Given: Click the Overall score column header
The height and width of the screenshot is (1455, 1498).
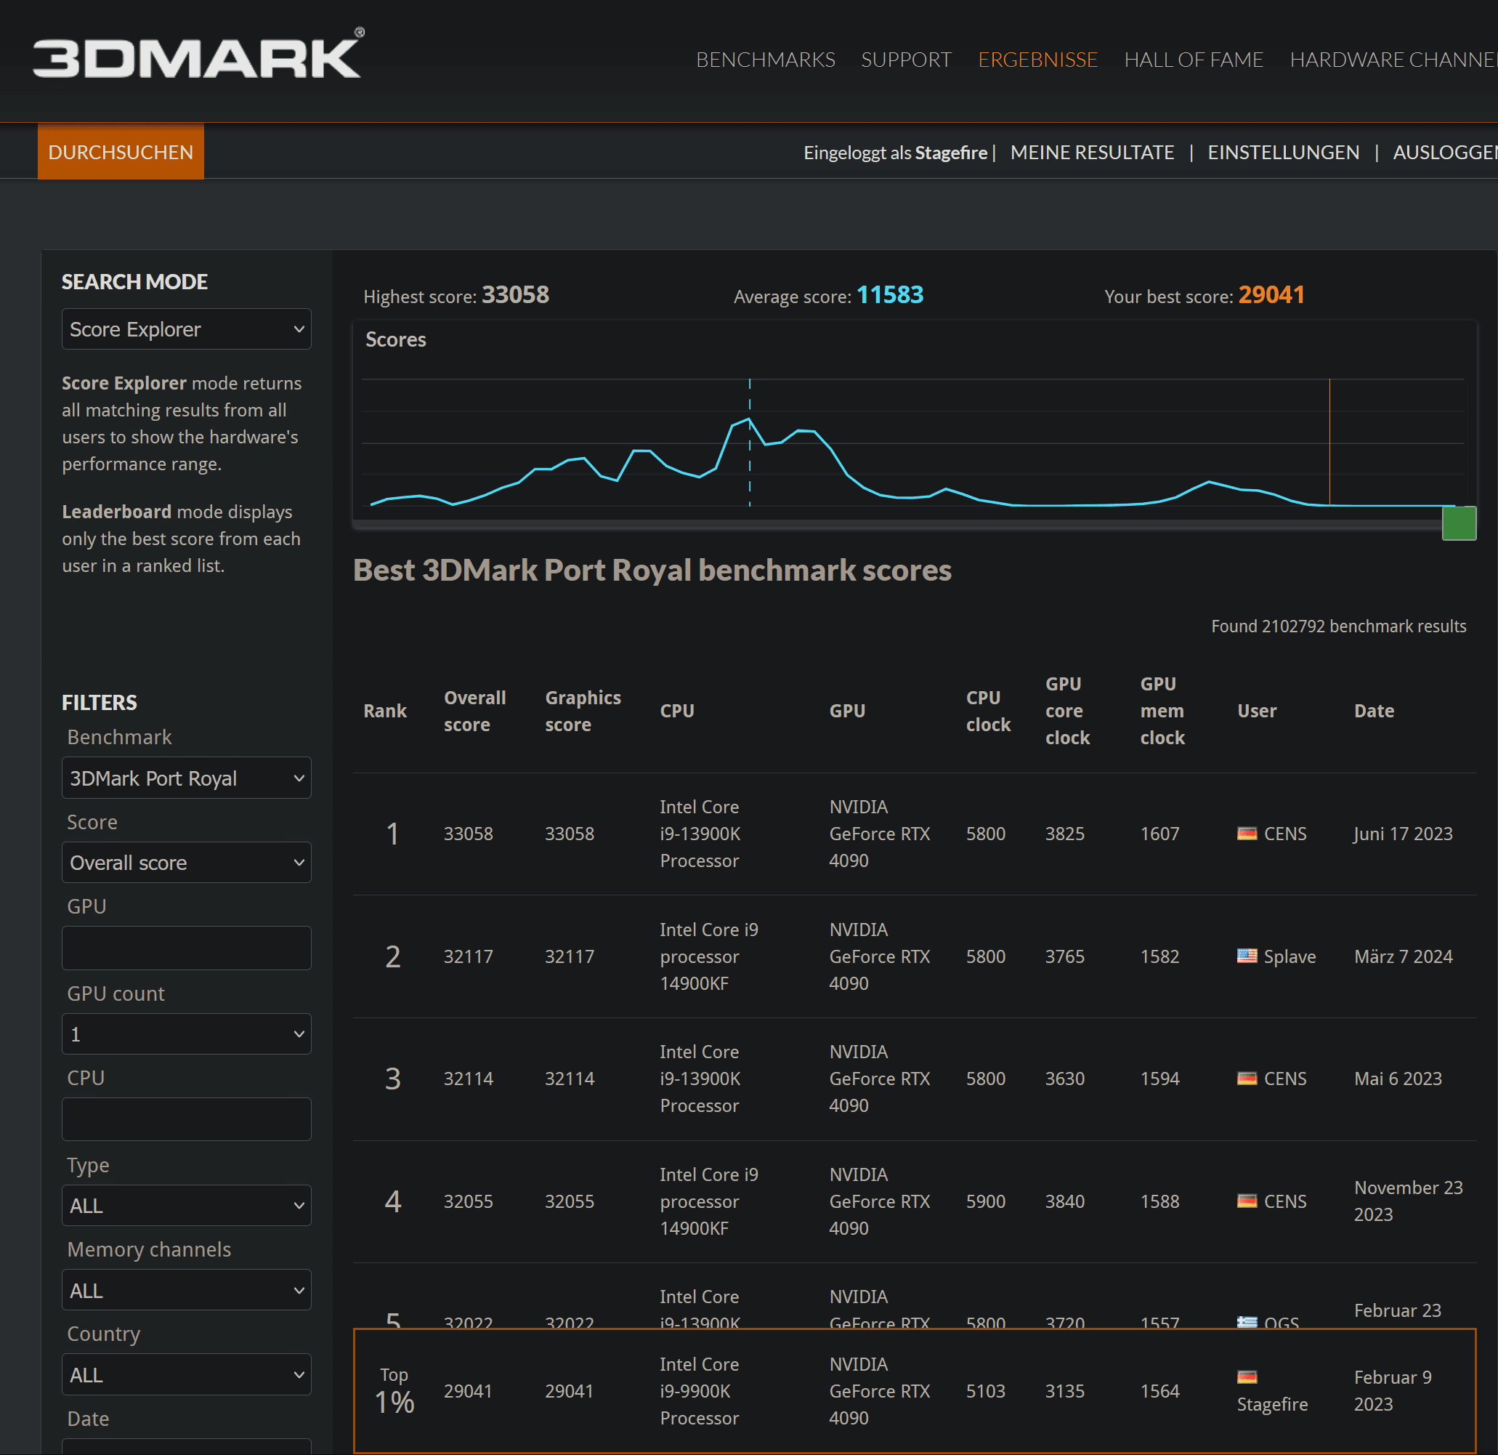Looking at the screenshot, I should 474,711.
